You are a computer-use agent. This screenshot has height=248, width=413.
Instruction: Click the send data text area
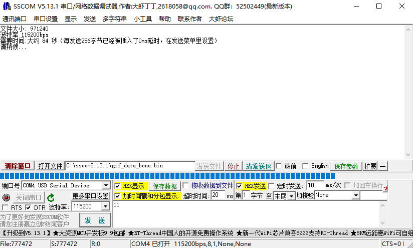(x=246, y=214)
